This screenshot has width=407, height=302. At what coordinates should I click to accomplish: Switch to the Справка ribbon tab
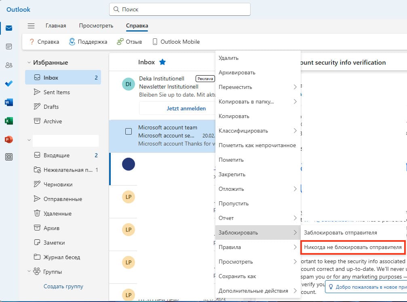(137, 26)
